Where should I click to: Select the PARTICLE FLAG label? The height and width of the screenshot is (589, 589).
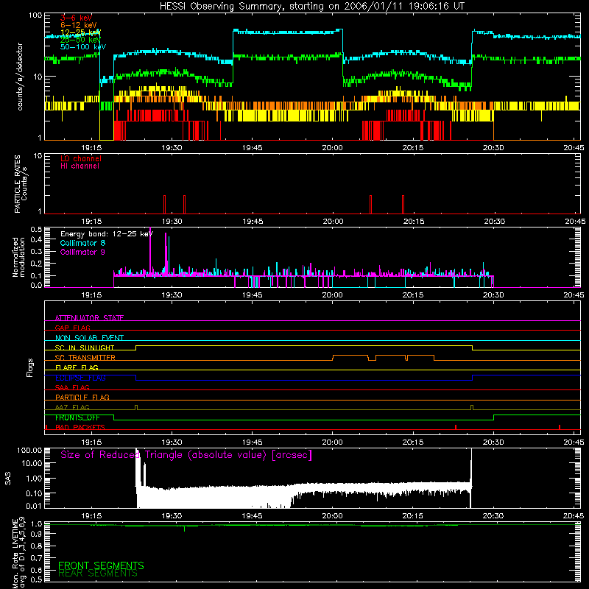tap(82, 397)
